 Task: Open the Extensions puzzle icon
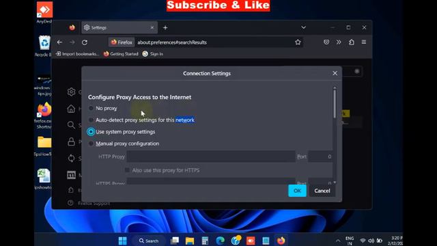coord(352,42)
